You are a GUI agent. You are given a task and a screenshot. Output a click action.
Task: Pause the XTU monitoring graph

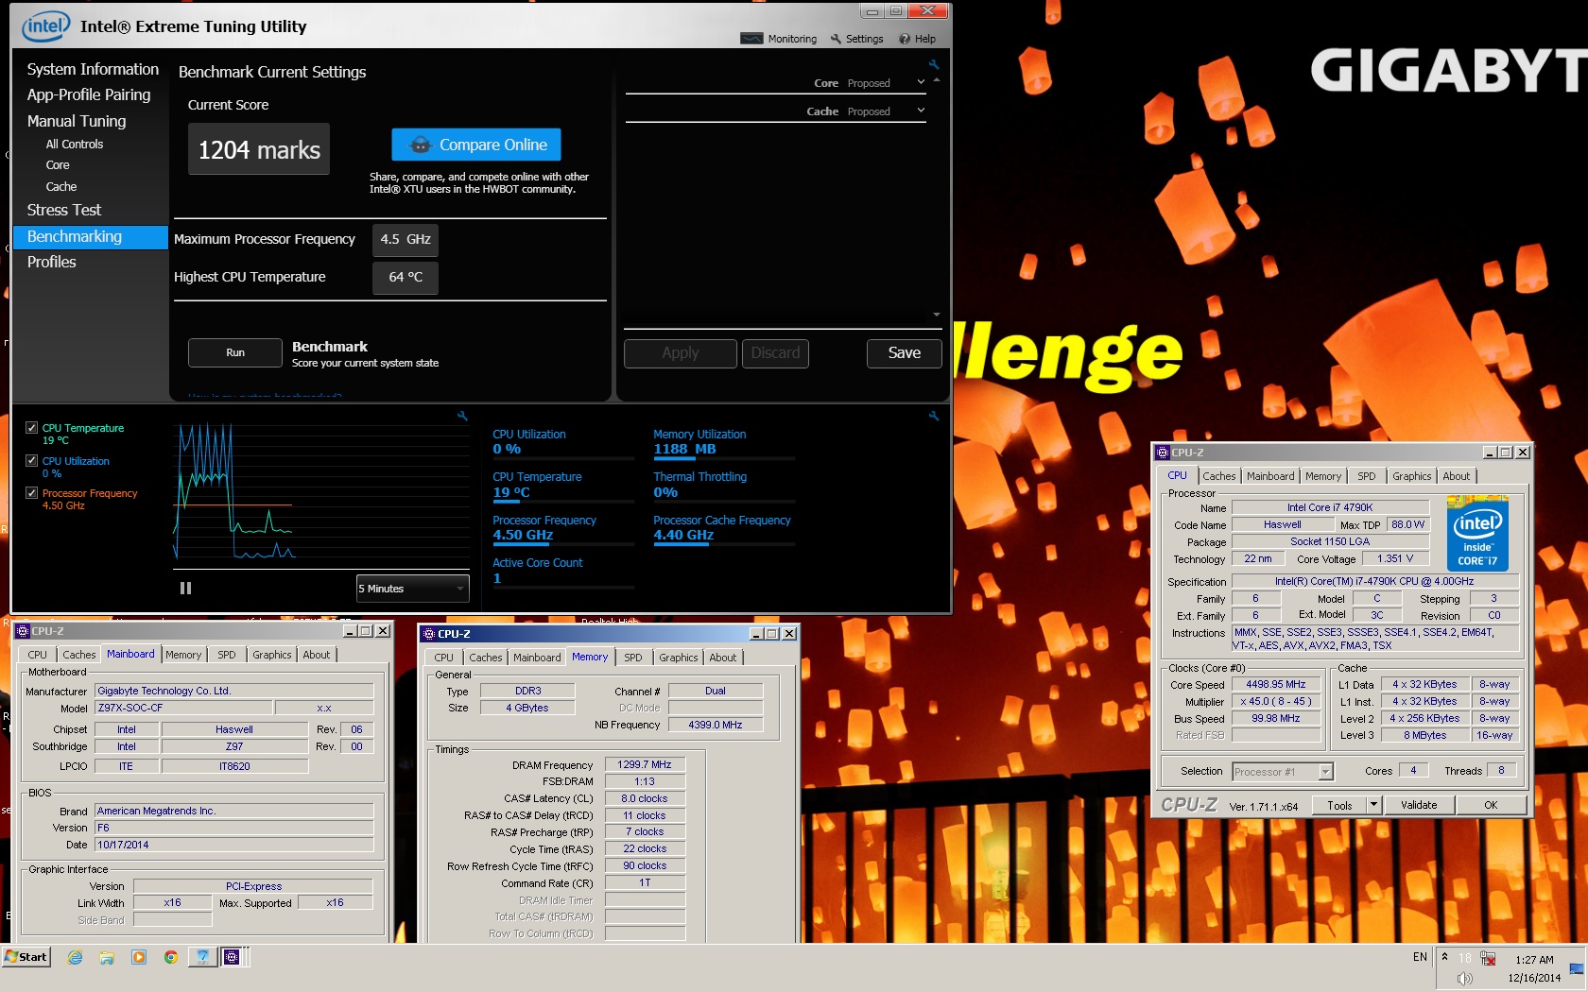185,588
